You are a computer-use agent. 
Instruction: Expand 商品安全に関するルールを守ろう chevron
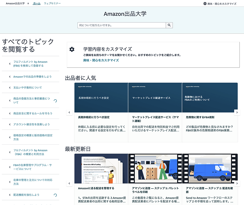pos(10,113)
